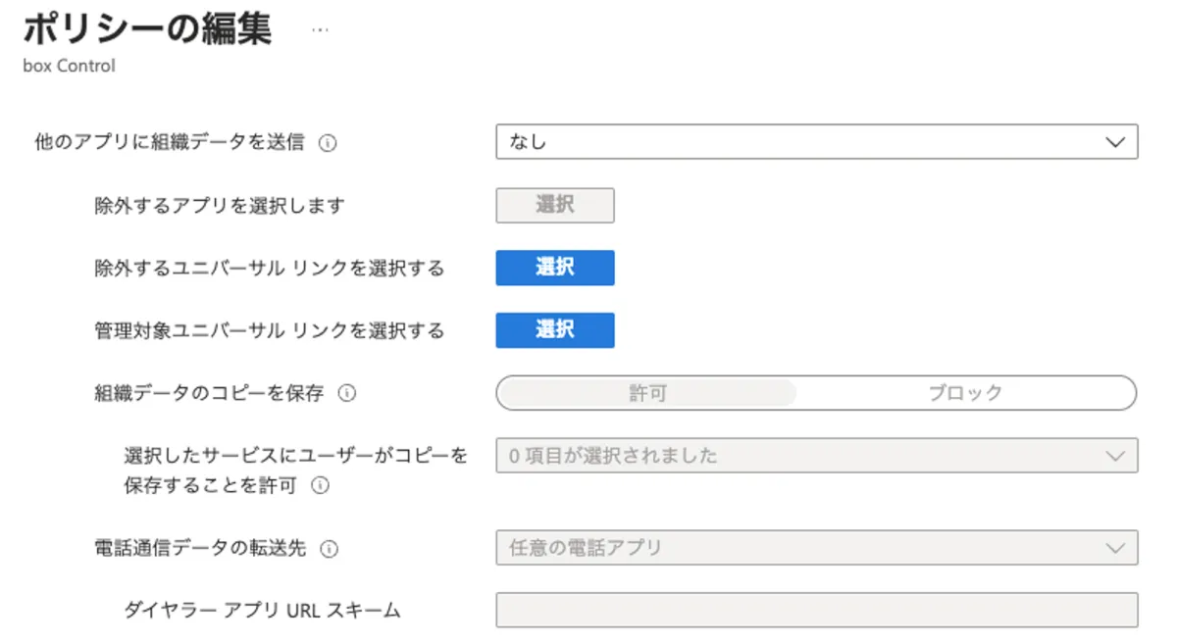Click the 除外するユニバーサル リンクを選択する label

point(269,269)
